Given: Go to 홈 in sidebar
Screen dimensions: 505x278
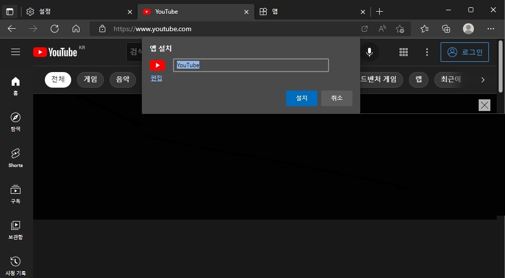Looking at the screenshot, I should [16, 86].
